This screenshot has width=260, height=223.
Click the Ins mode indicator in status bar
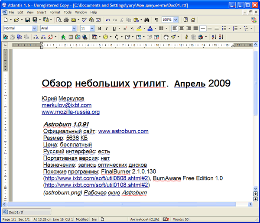(94, 220)
